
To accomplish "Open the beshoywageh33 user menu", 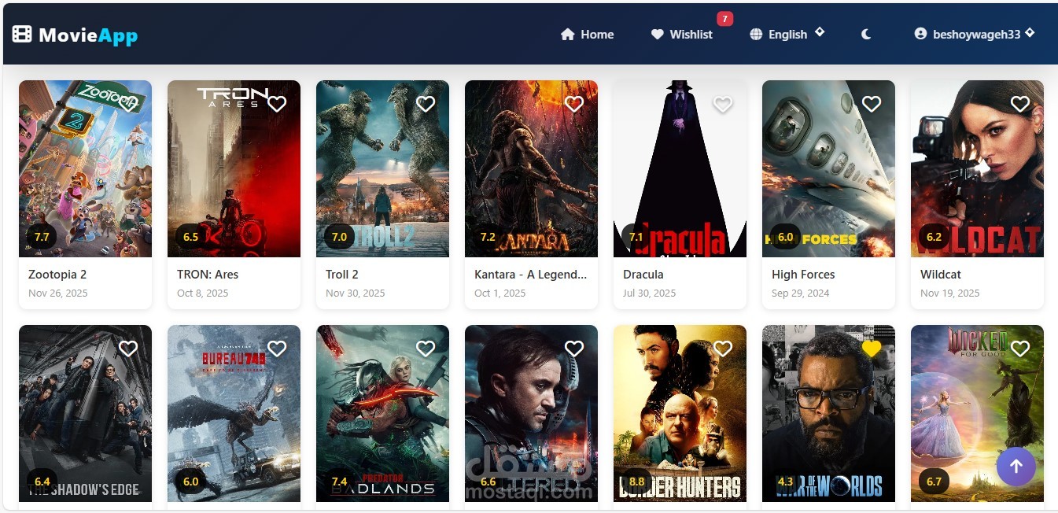I will tap(975, 34).
